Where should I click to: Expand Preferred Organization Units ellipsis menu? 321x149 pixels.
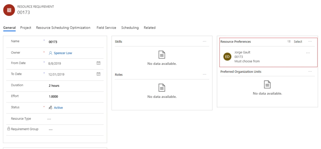pyautogui.click(x=310, y=72)
